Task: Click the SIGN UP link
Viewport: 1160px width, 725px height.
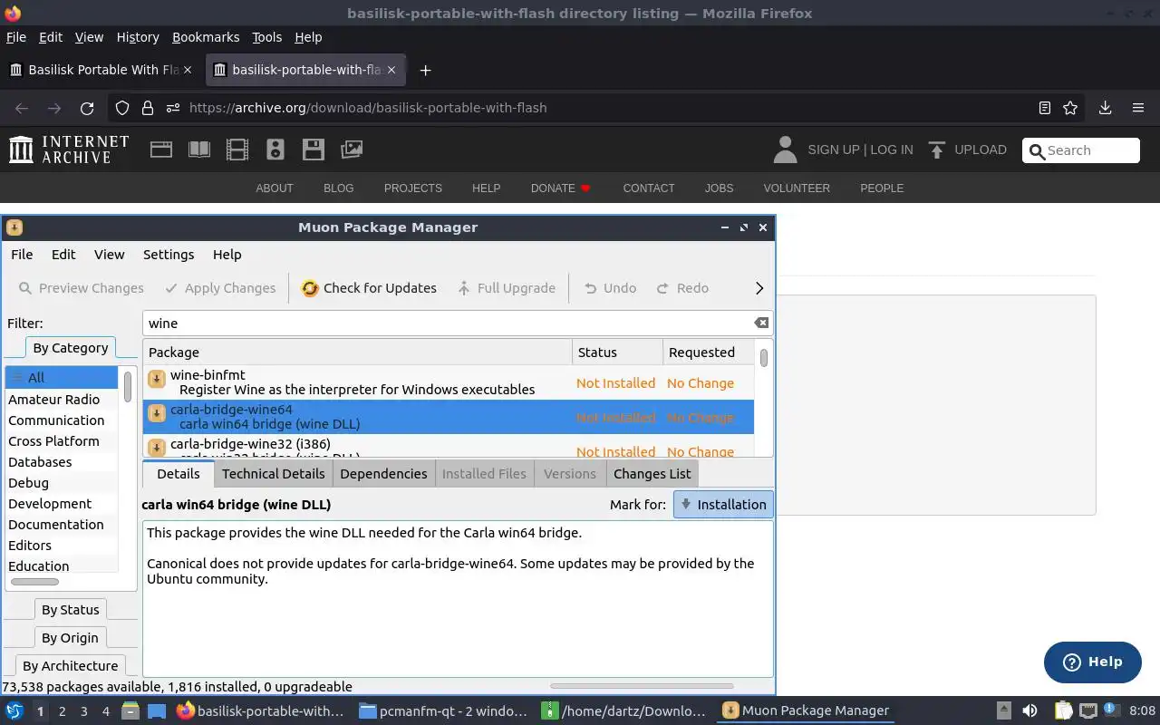Action: [x=834, y=150]
